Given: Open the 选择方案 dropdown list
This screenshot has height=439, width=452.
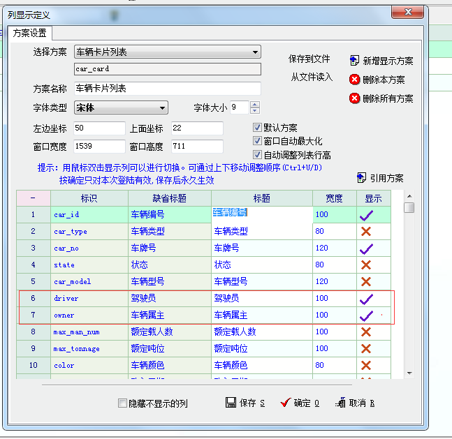Looking at the screenshot, I should point(255,52).
